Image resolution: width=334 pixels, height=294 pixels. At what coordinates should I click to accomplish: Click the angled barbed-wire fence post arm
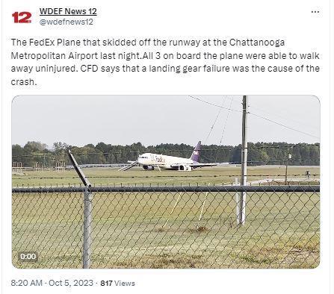(x=78, y=168)
